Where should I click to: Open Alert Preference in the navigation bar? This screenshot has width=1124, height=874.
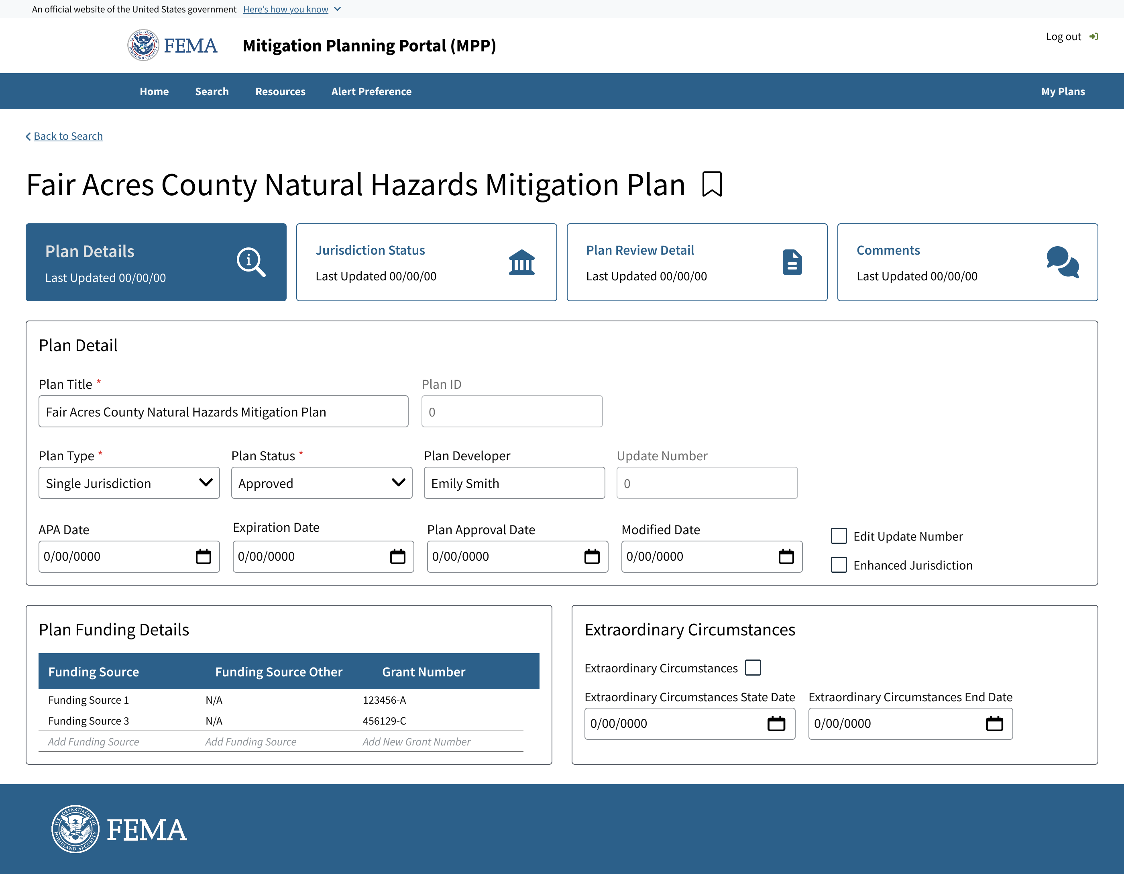(372, 92)
